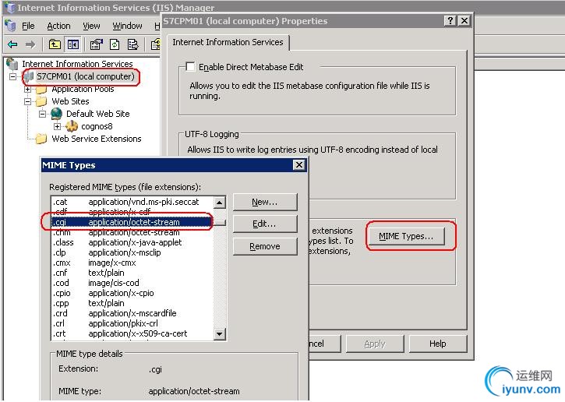Viewport: 565px width, 402px height.
Task: Click the Up one level folder icon
Action: coord(55,44)
